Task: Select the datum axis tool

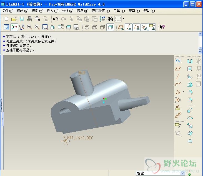Action: point(178,76)
